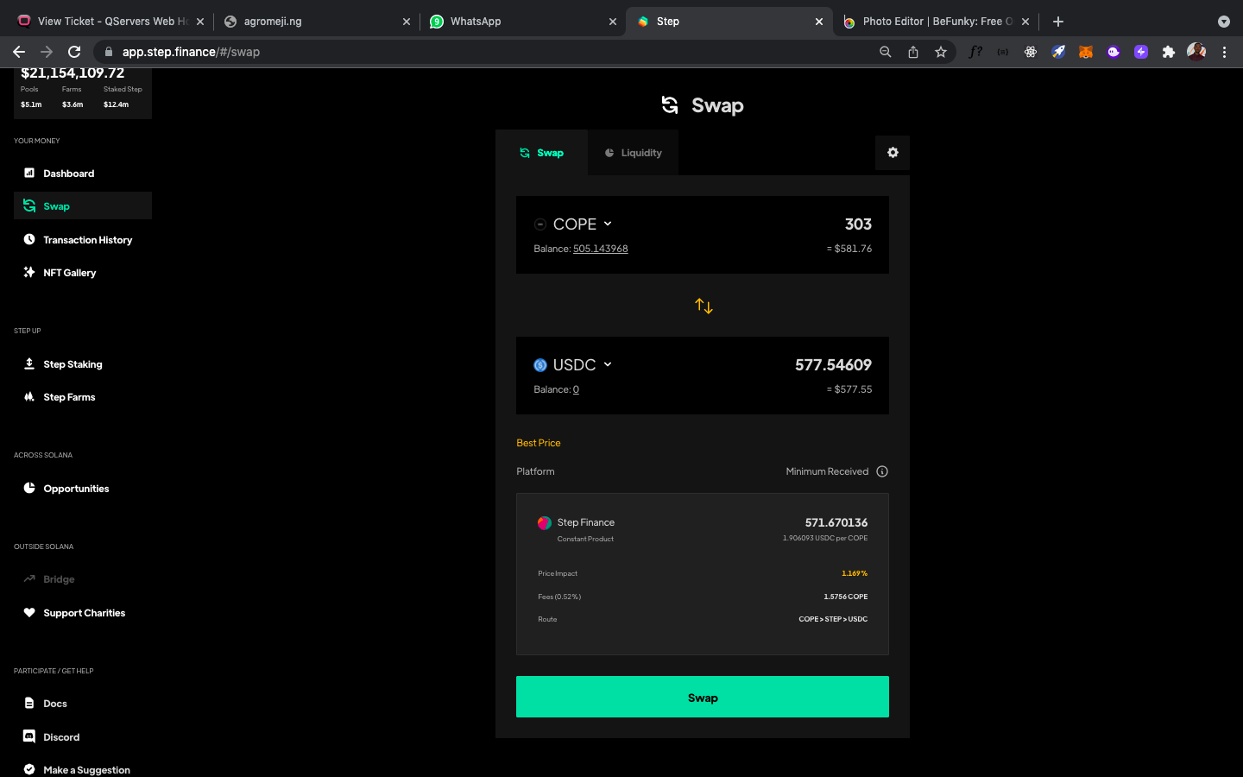
Task: Click the Best Price label
Action: coord(539,443)
